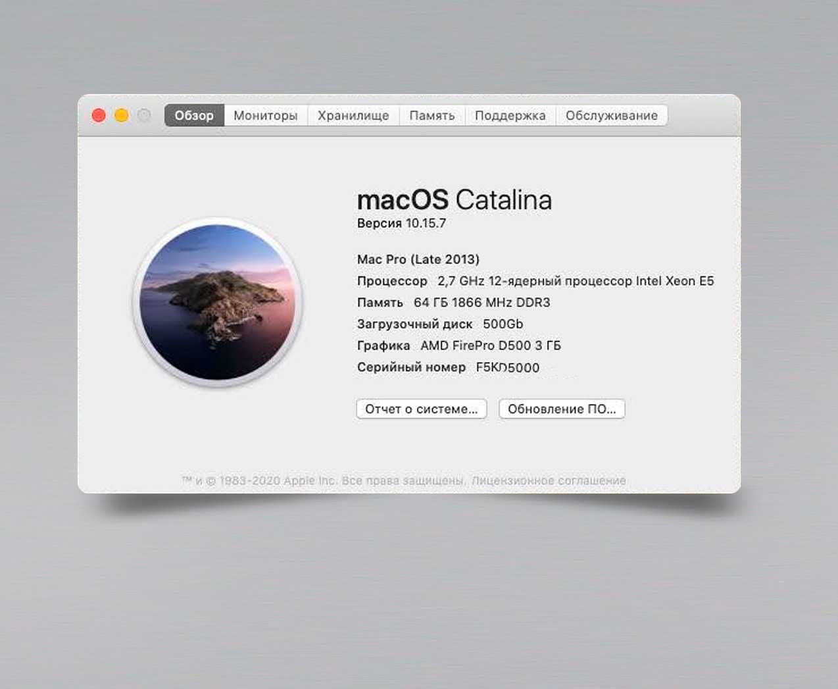Click the Серийный номер label
This screenshot has height=689, width=838.
pyautogui.click(x=411, y=367)
